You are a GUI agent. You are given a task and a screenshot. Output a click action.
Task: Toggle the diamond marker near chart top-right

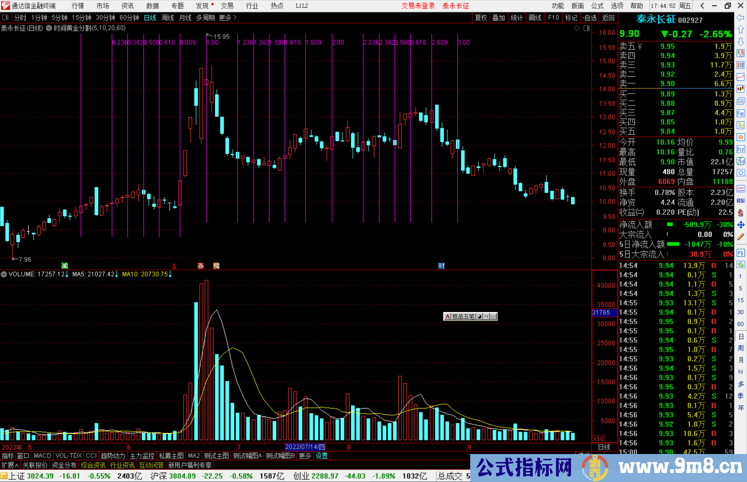tap(577, 28)
